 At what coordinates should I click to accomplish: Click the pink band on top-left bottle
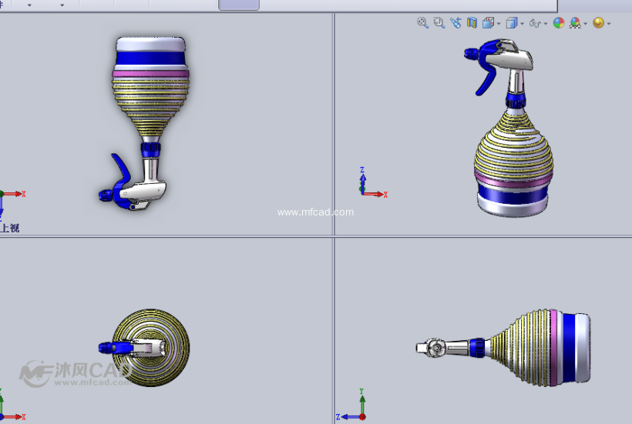pyautogui.click(x=151, y=75)
